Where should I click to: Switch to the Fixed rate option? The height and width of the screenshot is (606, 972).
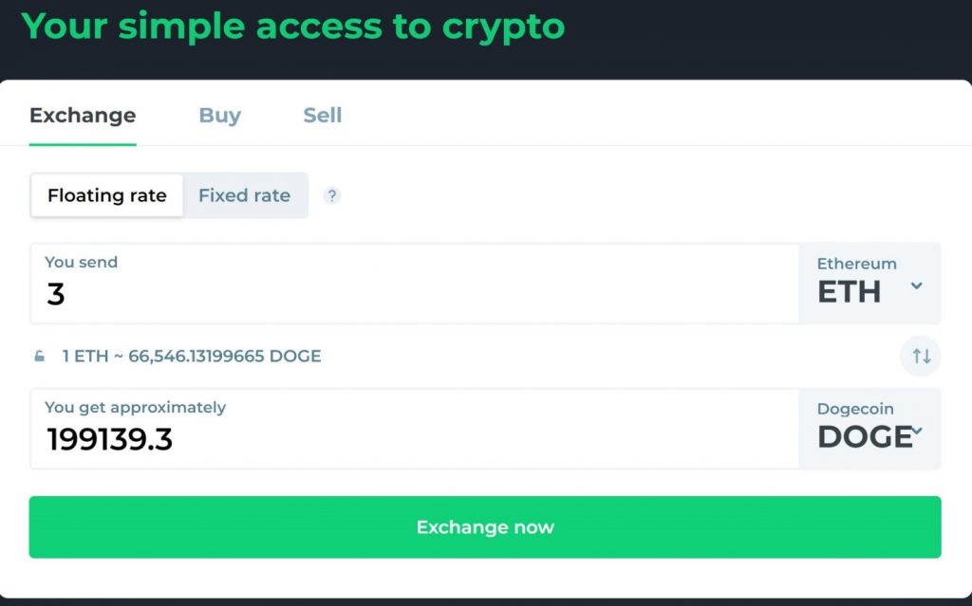(x=245, y=195)
